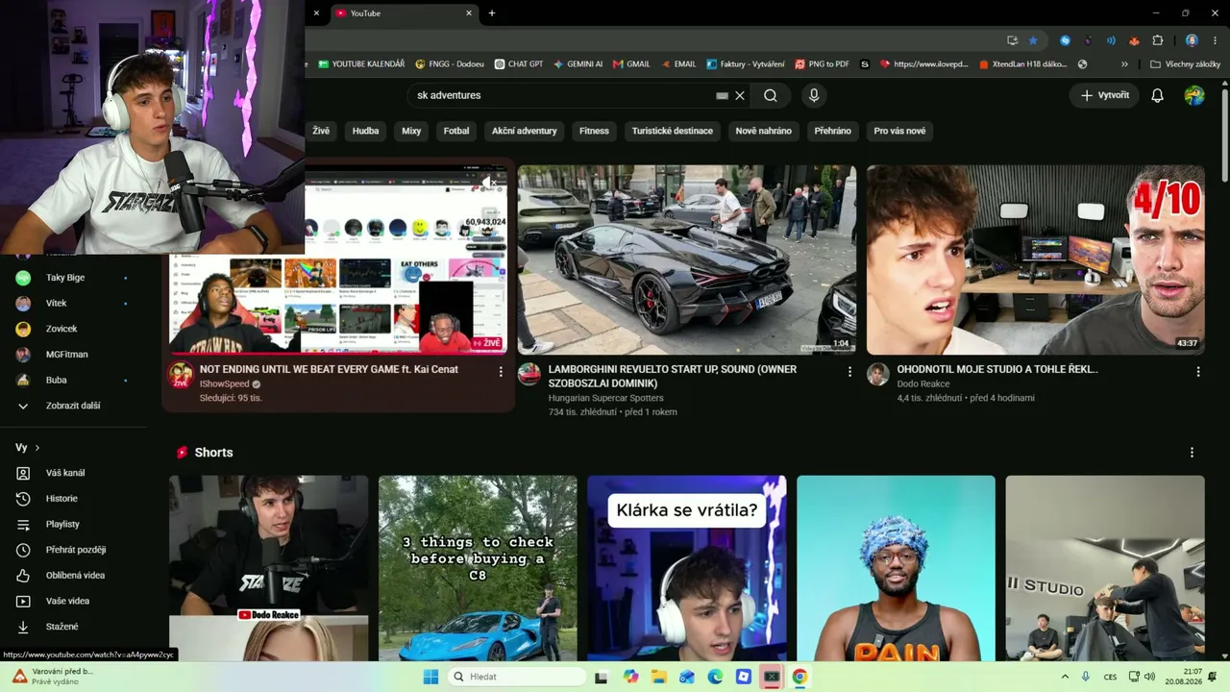Select the Fitness filter chip
Image resolution: width=1230 pixels, height=692 pixels.
pos(594,131)
